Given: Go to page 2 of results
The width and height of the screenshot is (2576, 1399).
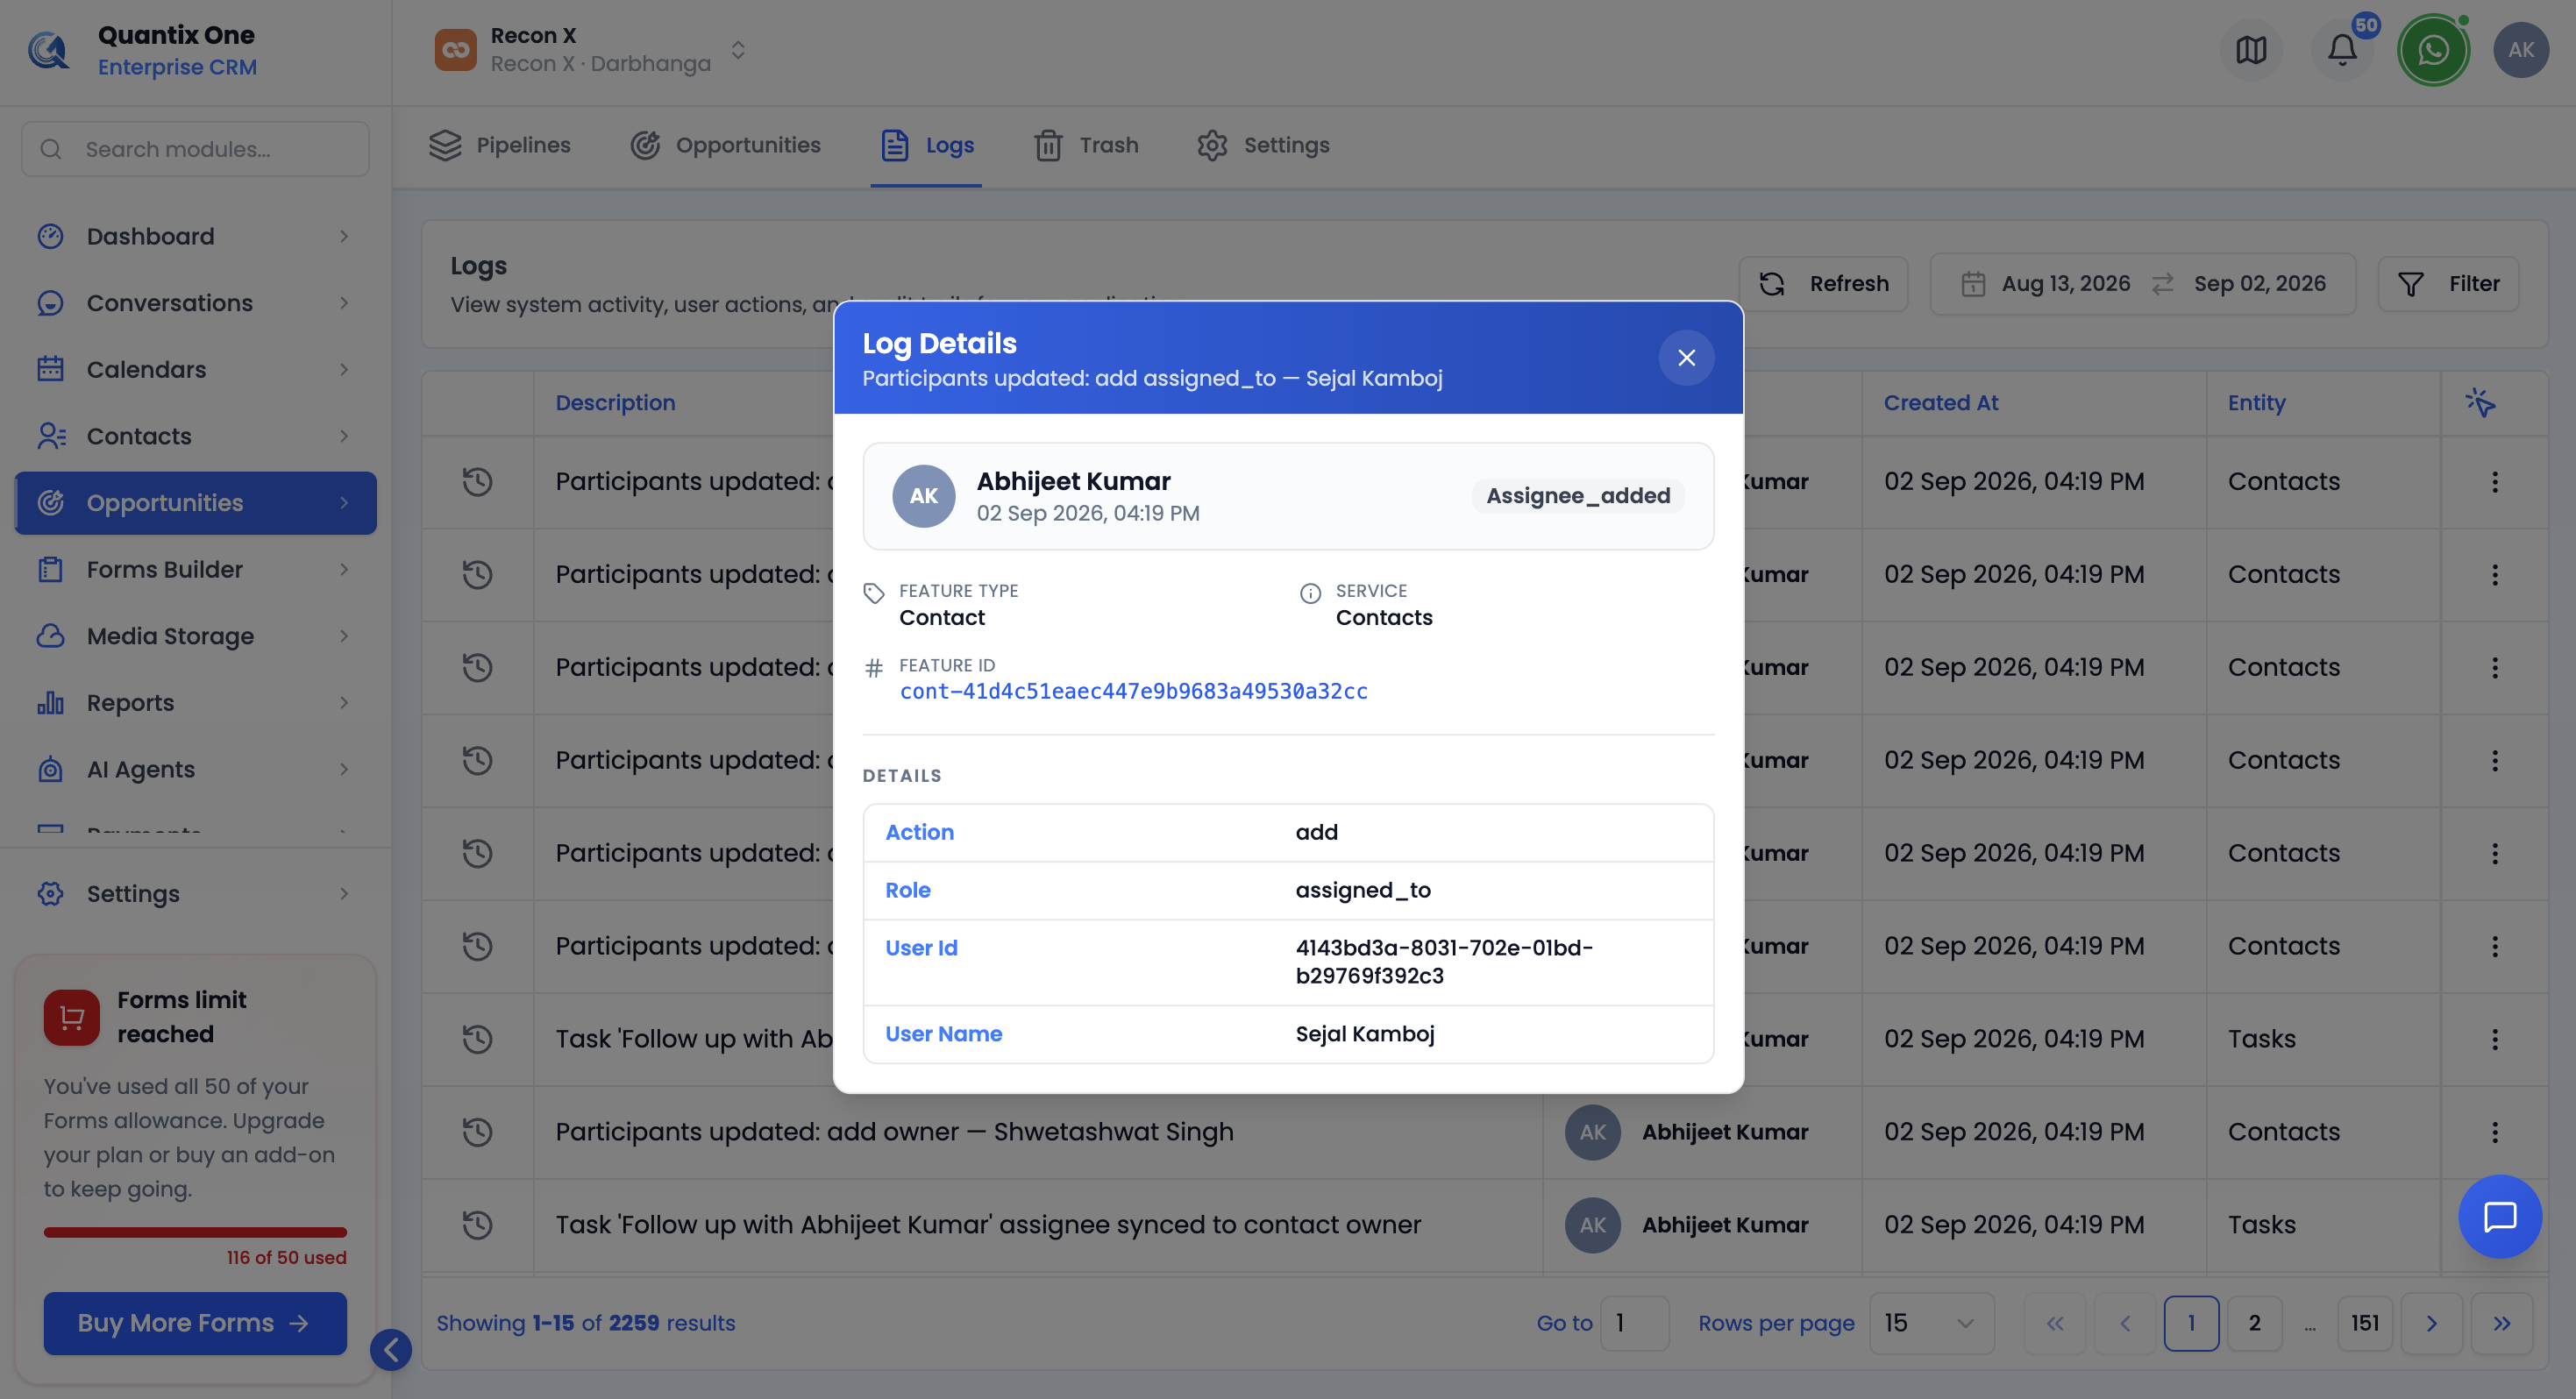Looking at the screenshot, I should 2254,1323.
